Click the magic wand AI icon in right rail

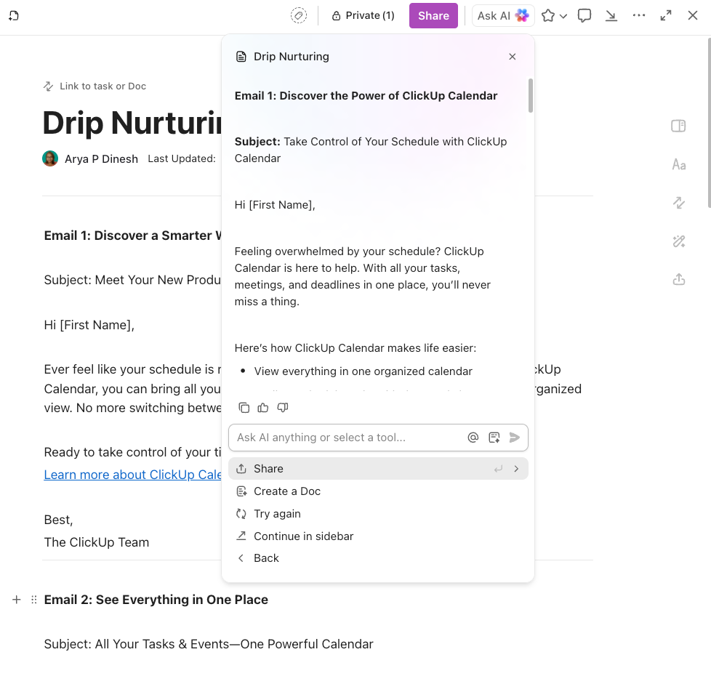pos(679,241)
